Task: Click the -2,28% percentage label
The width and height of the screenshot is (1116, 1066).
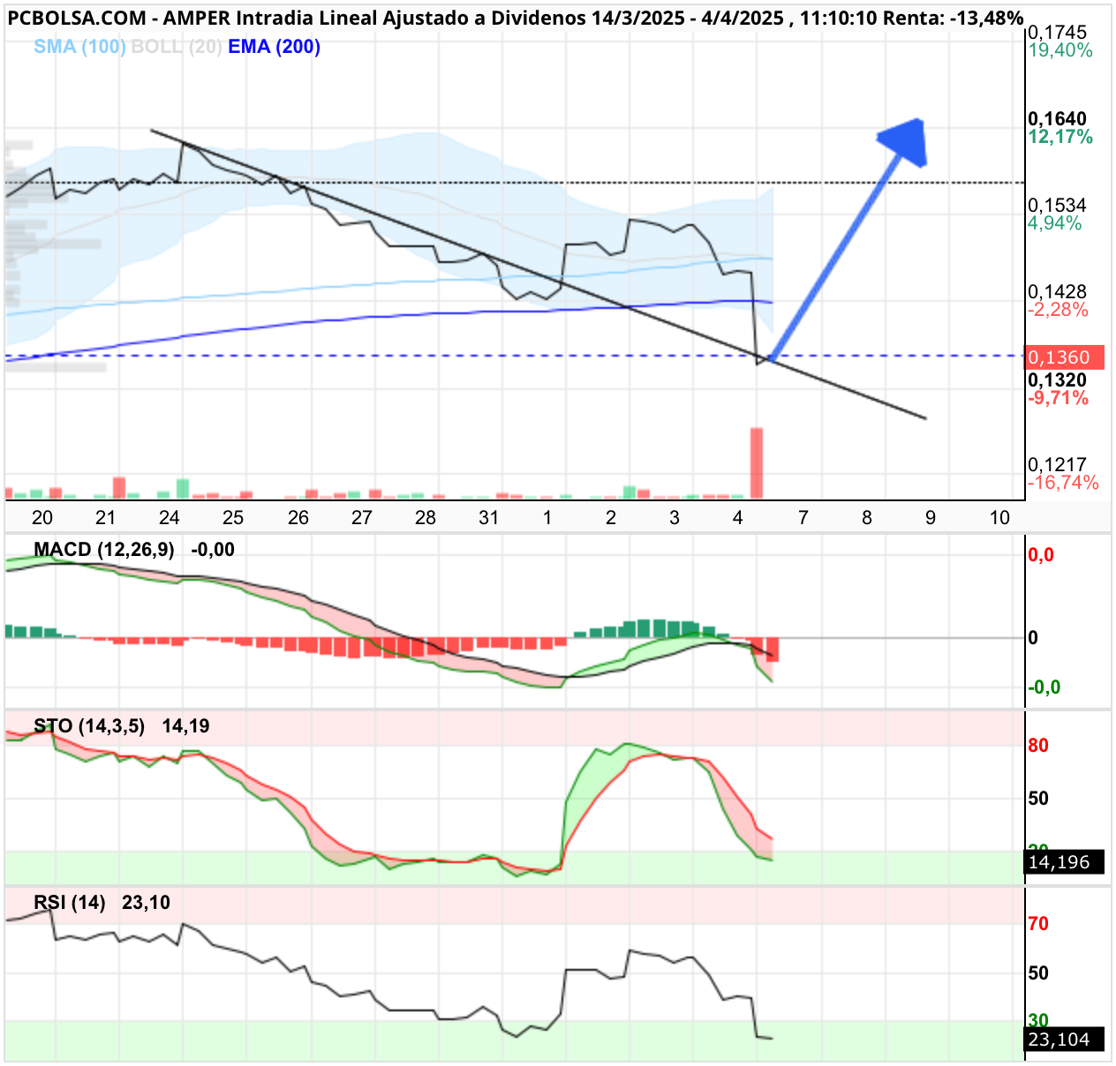Action: (1058, 310)
